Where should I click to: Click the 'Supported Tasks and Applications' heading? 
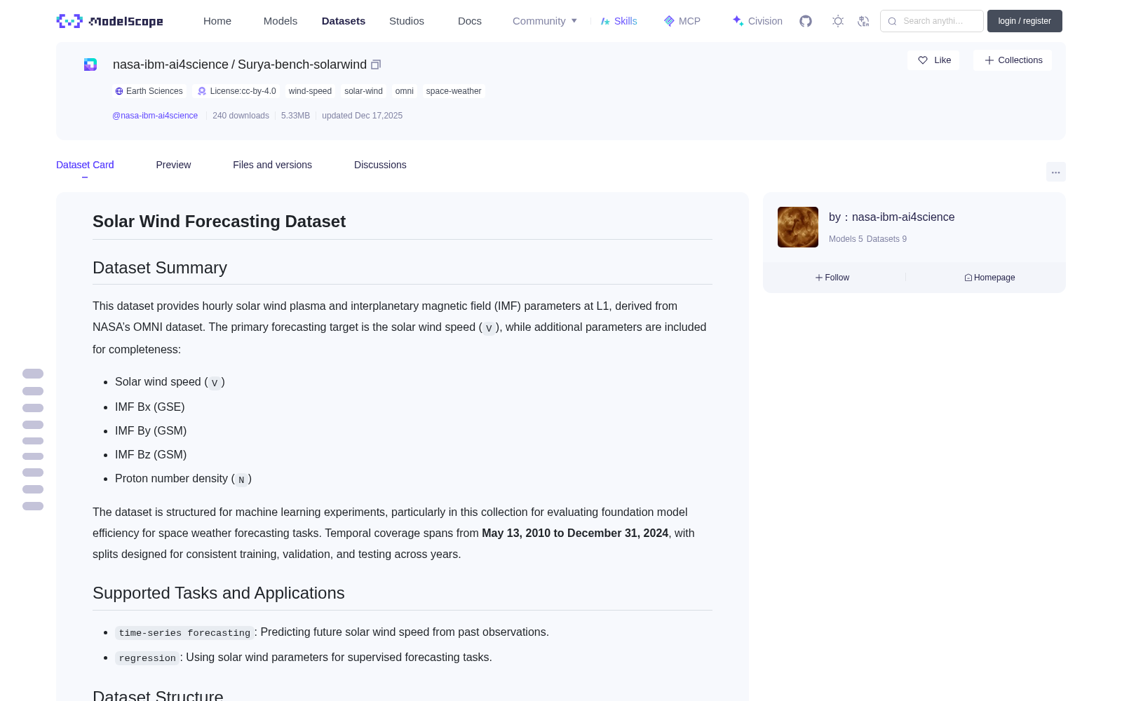(x=219, y=593)
